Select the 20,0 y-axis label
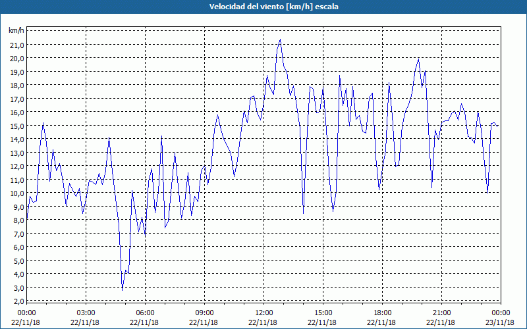The image size is (527, 329). 17,59
